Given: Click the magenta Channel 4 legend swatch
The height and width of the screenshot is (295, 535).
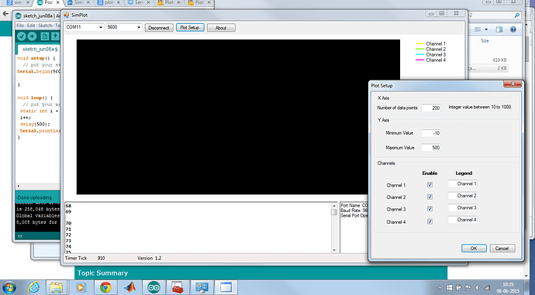Looking at the screenshot, I should pyautogui.click(x=419, y=60).
